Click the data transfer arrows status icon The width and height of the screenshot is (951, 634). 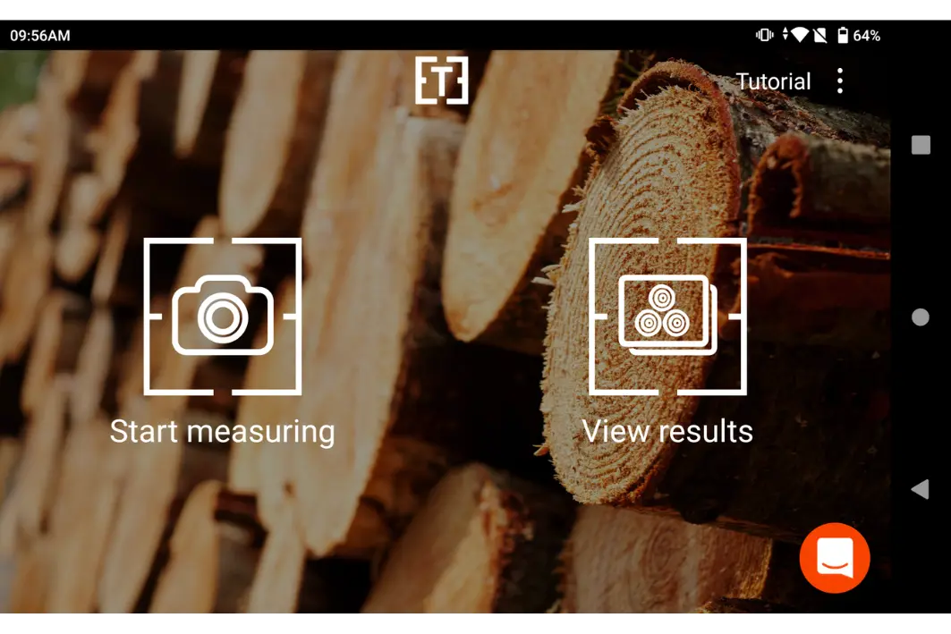tap(785, 35)
